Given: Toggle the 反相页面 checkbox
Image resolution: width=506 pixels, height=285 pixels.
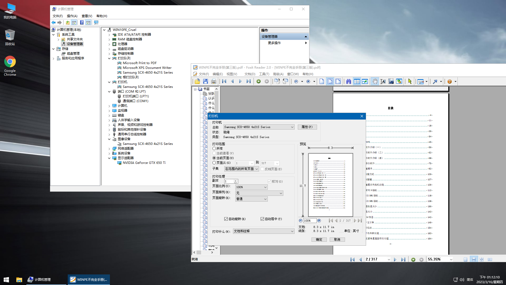Looking at the screenshot, I should click(x=262, y=169).
